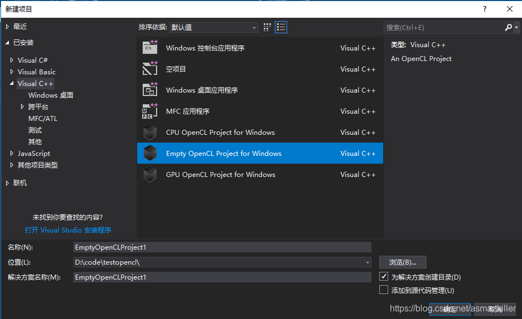The image size is (522, 319).
Task: Toggle 为解决方案创建目录 checkbox
Action: [384, 276]
